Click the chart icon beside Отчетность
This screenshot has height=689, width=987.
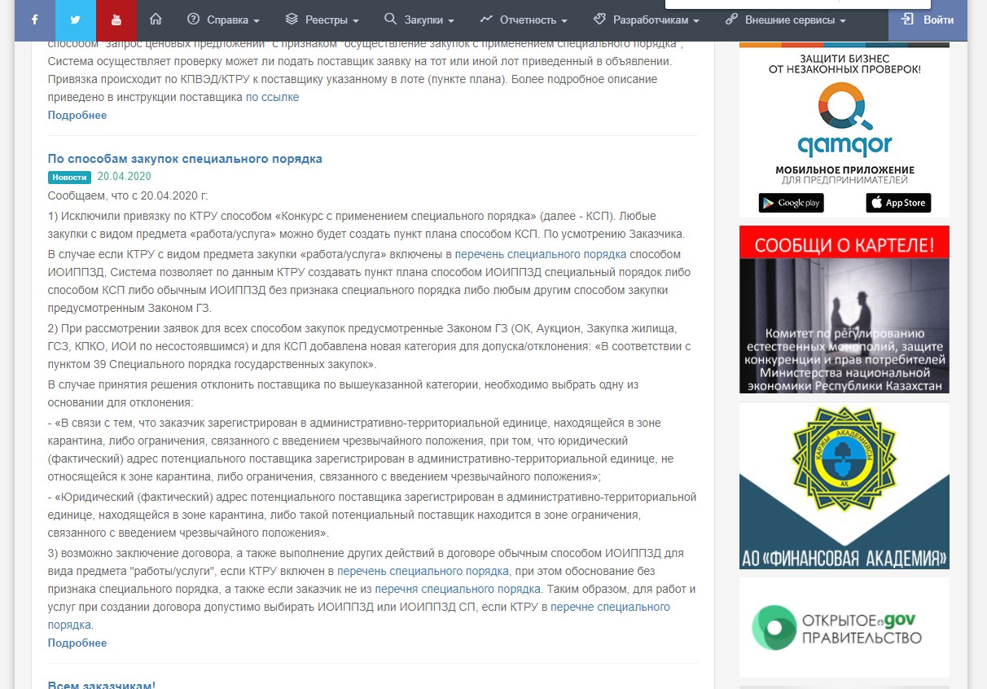tap(486, 20)
